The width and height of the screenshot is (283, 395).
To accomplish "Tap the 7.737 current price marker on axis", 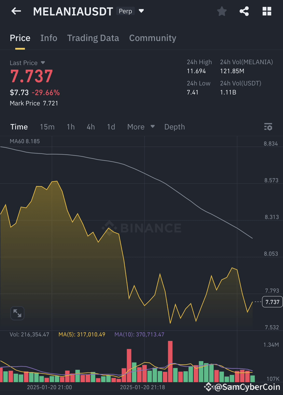I will click(272, 302).
